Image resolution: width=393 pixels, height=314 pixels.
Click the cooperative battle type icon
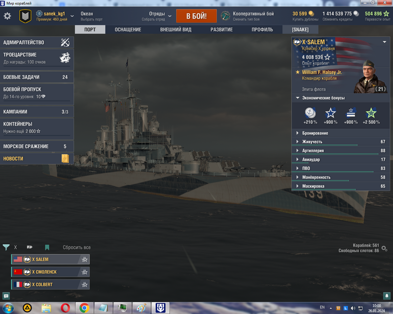click(x=225, y=16)
